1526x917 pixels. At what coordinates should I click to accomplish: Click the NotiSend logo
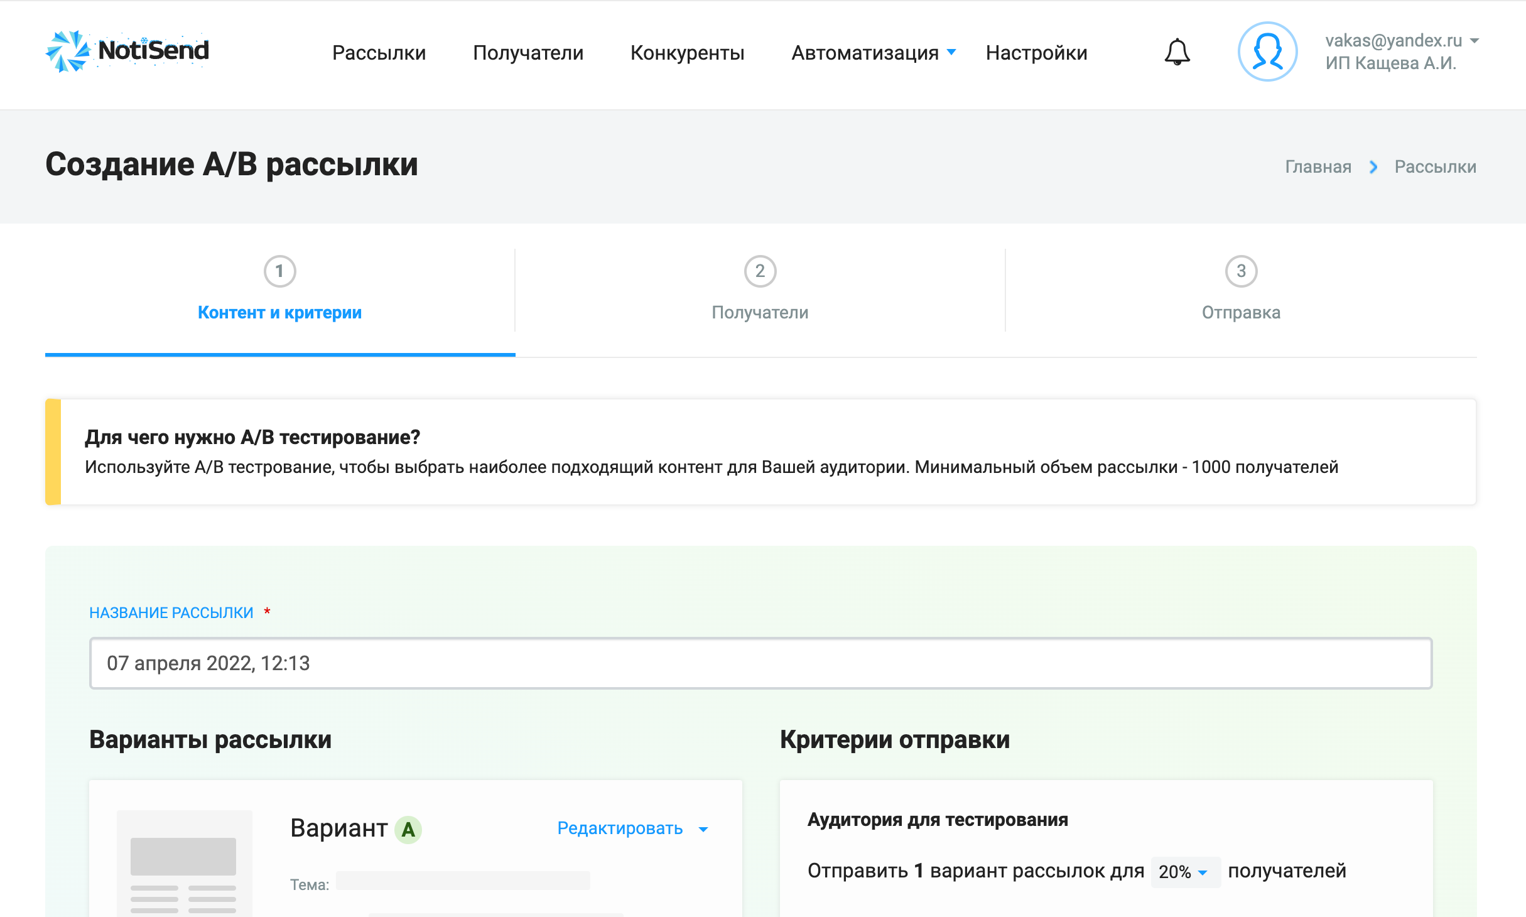click(127, 51)
